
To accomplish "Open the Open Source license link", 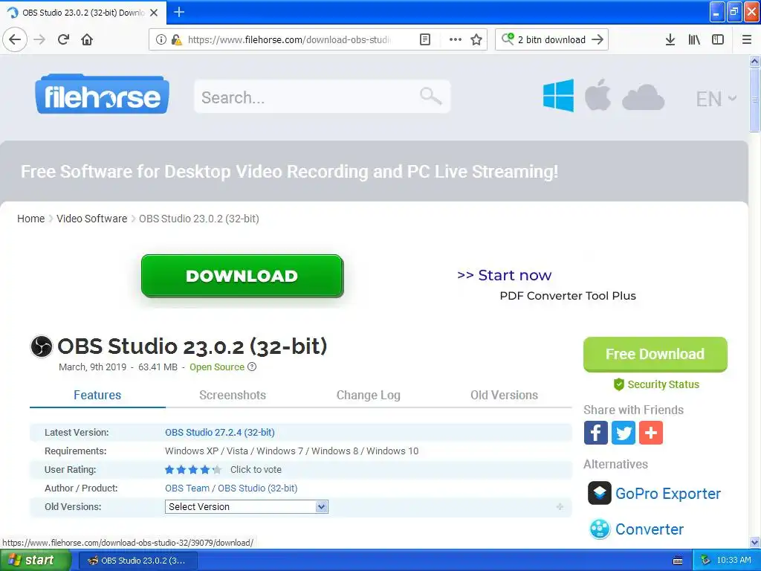I will tap(217, 367).
